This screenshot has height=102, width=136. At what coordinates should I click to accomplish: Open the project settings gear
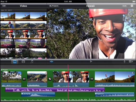132,6
